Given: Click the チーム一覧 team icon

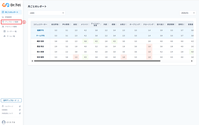Looking at the screenshot, I should 4,36.
